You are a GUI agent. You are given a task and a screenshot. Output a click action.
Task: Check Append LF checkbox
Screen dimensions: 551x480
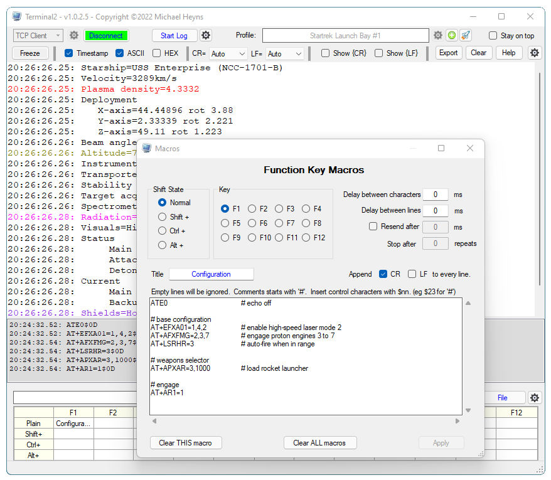(x=412, y=274)
